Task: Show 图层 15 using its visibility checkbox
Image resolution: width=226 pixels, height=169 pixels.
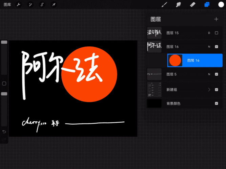Action: point(217,33)
